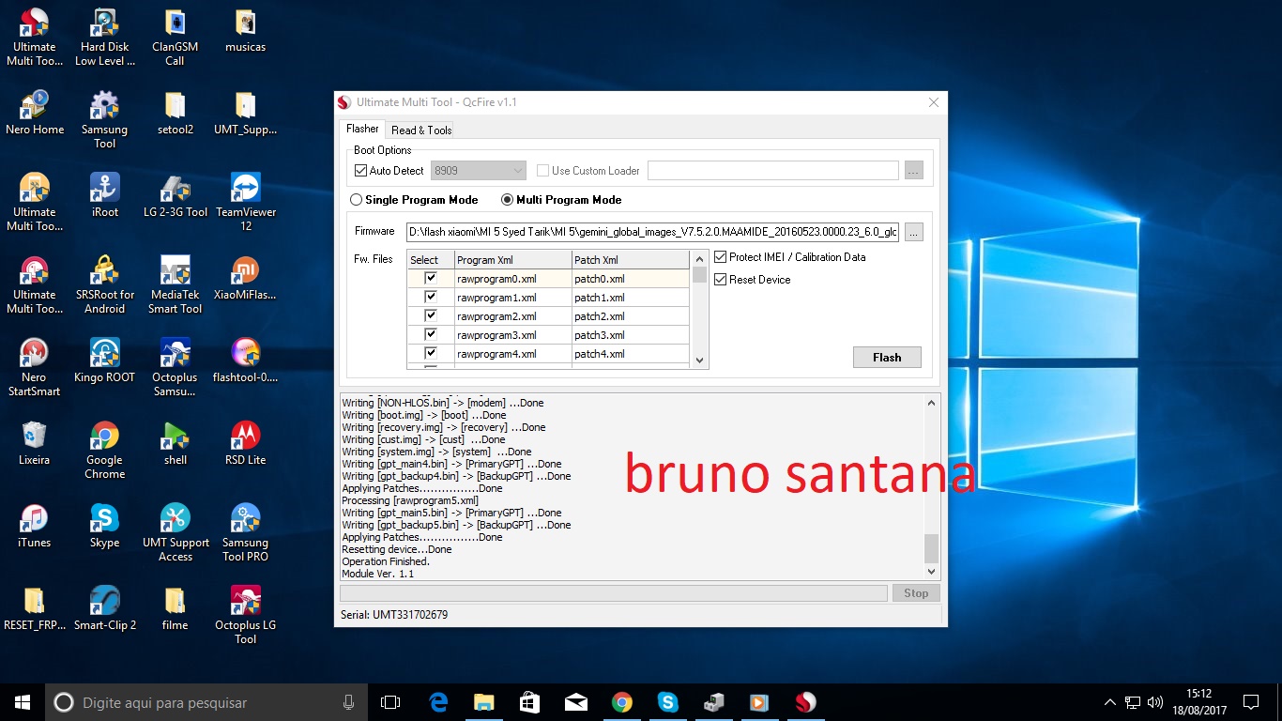This screenshot has height=721, width=1282.
Task: Open the RESET_FRP desktop folder
Action: [35, 609]
